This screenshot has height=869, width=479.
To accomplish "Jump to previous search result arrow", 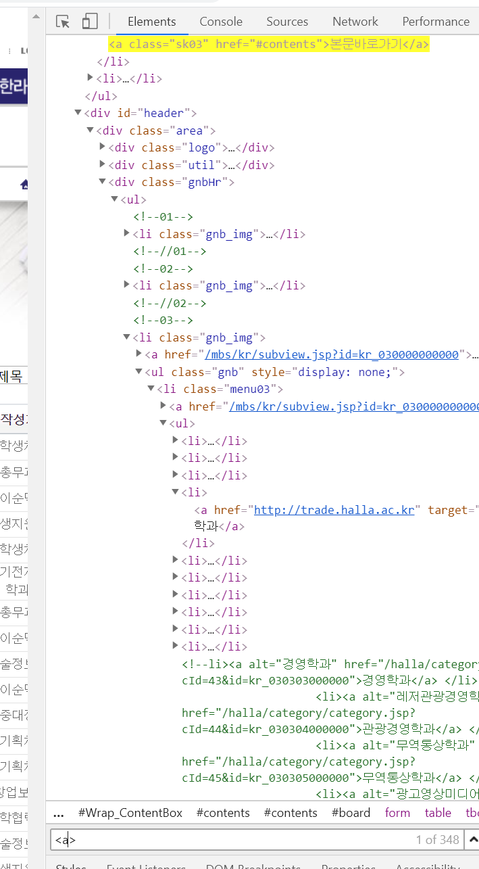I will pyautogui.click(x=473, y=840).
